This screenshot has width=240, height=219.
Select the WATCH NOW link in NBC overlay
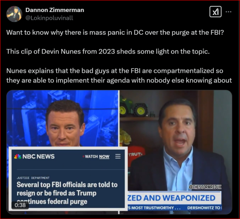pyautogui.click(x=97, y=156)
